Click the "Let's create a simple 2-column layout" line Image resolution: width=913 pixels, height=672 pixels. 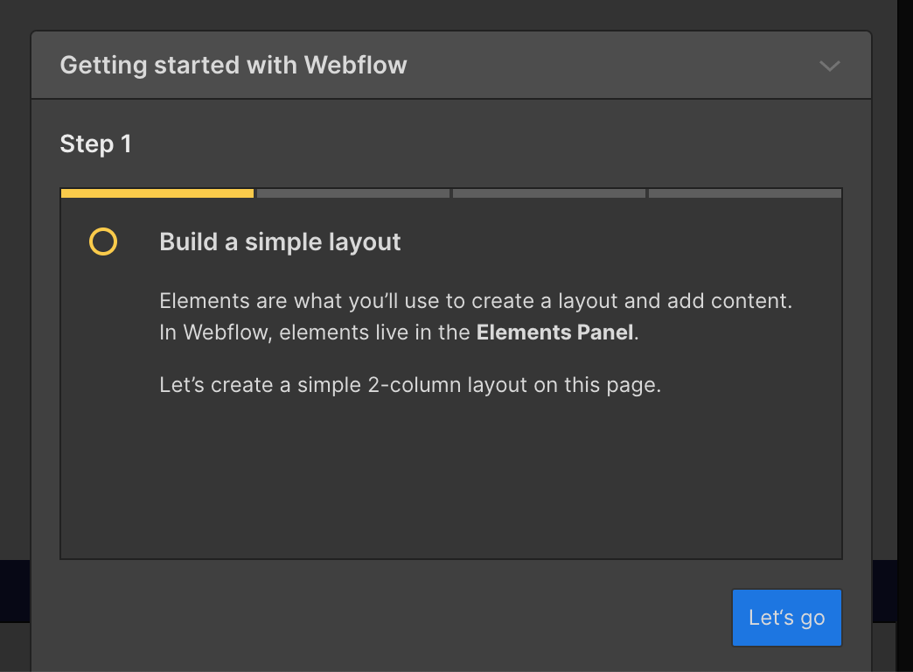point(409,385)
